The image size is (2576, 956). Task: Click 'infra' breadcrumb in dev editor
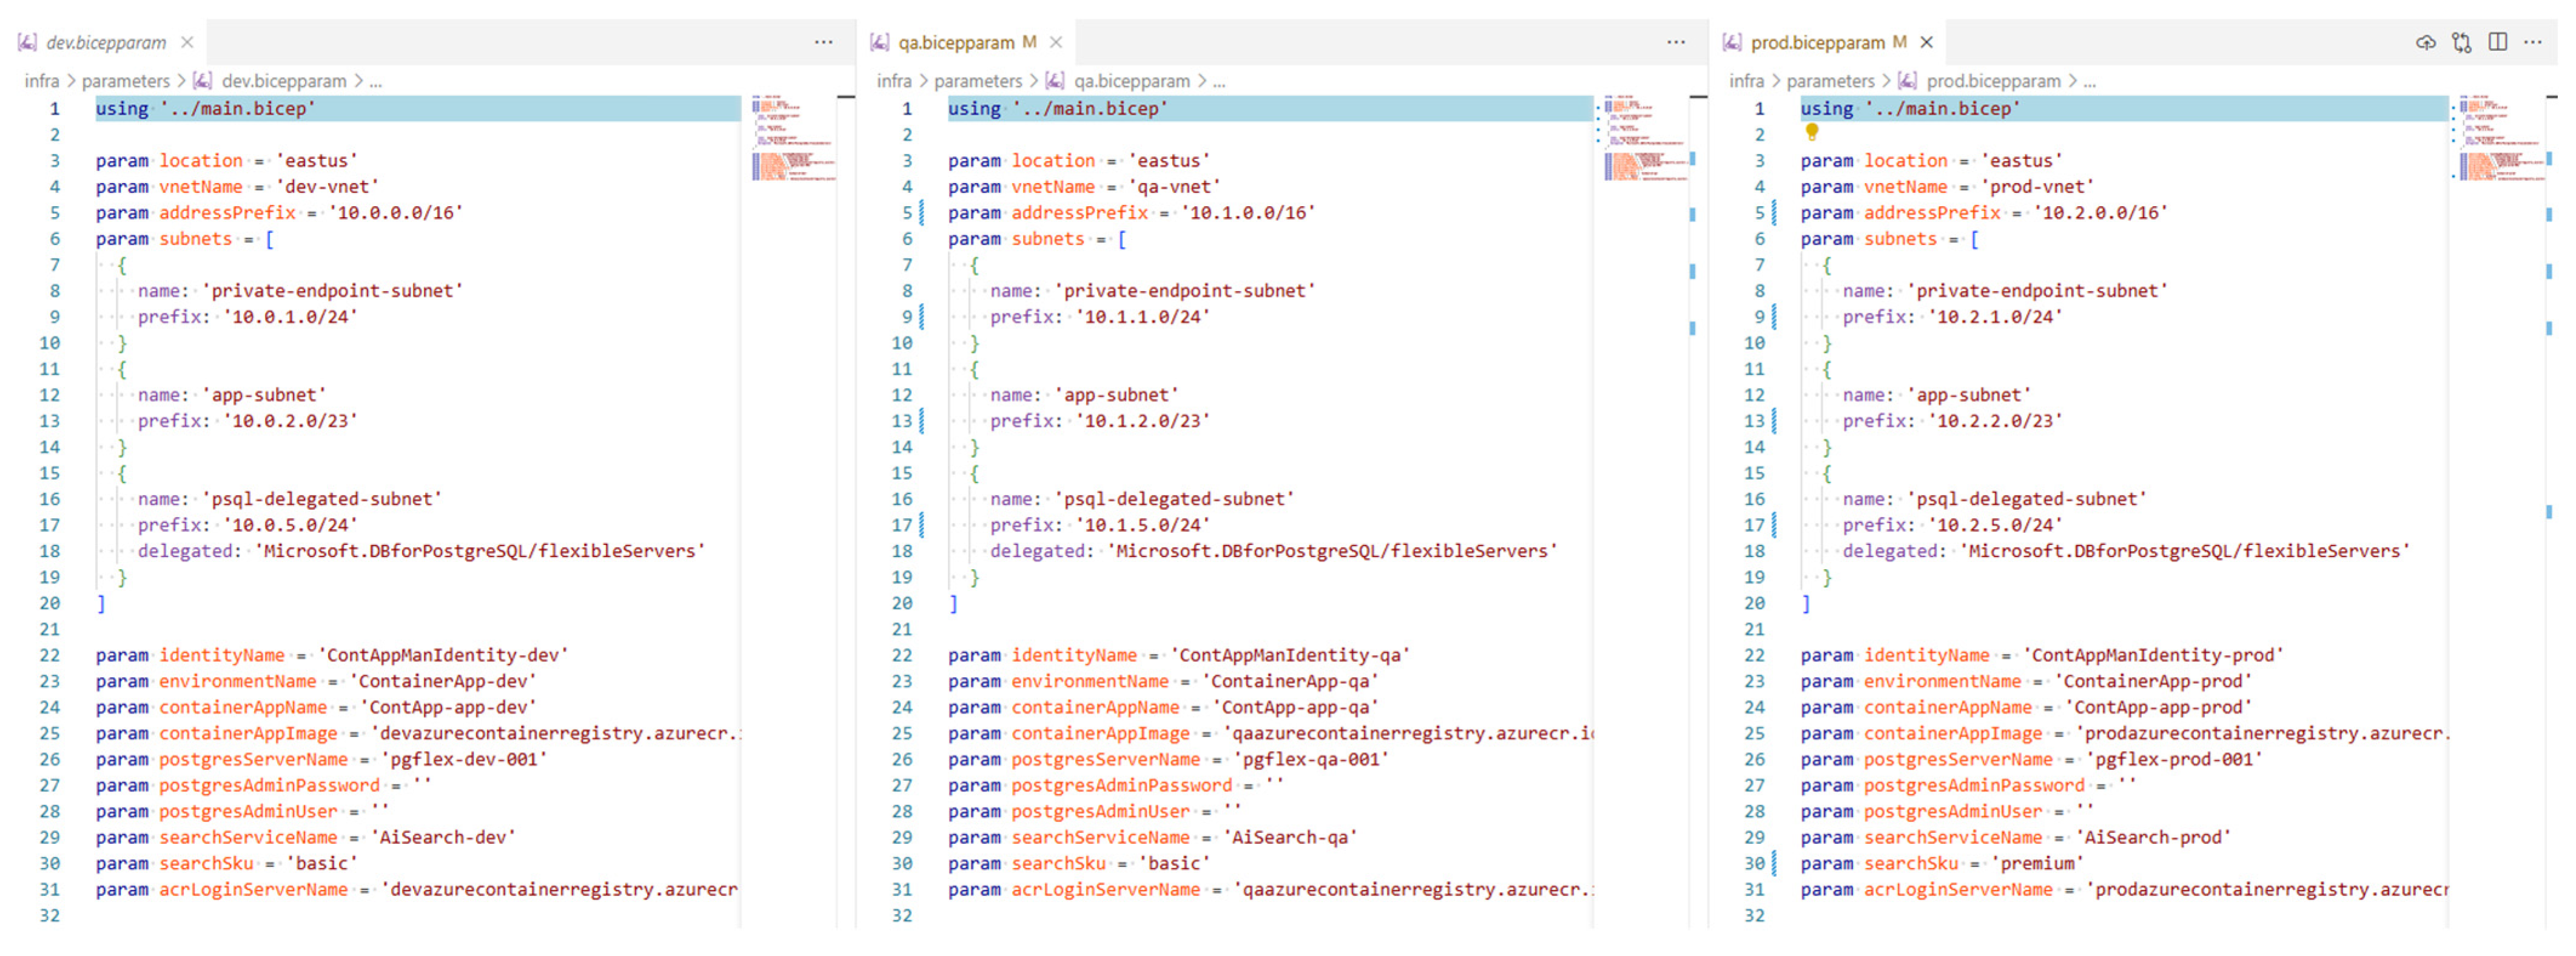(41, 81)
